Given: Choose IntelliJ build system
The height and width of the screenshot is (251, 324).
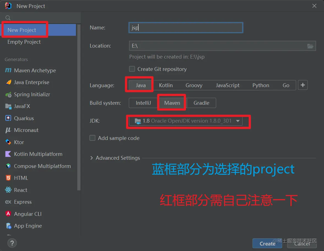Looking at the screenshot, I should tap(143, 103).
